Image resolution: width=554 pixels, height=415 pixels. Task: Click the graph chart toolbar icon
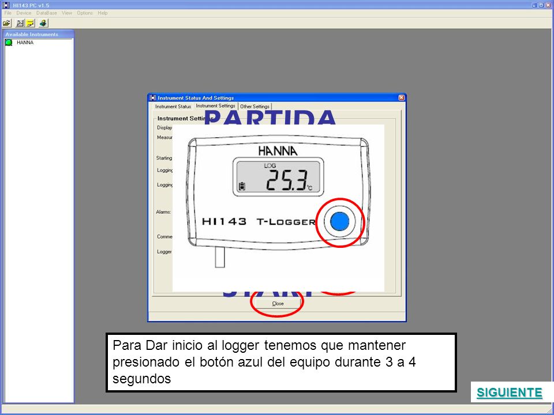tap(20, 23)
